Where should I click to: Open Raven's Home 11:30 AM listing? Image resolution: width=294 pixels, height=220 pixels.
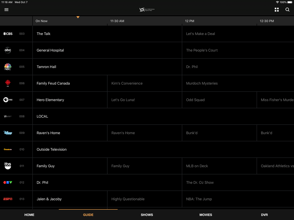(145, 133)
